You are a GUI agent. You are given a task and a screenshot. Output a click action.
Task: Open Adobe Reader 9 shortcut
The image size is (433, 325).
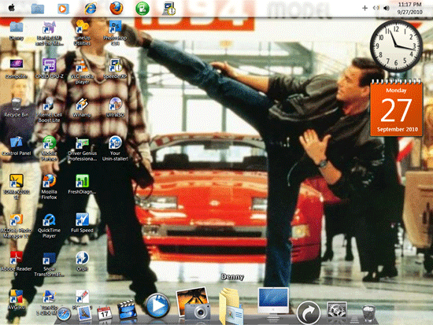click(x=17, y=264)
